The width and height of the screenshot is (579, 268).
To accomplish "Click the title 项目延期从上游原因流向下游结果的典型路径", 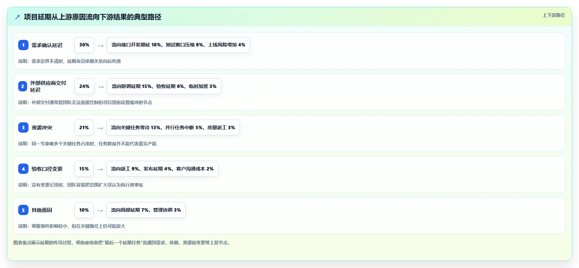I will pos(93,17).
